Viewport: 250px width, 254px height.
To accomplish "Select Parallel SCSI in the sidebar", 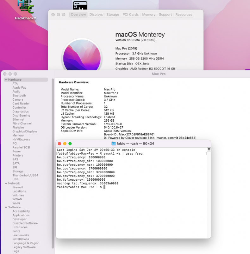I will 21,147.
